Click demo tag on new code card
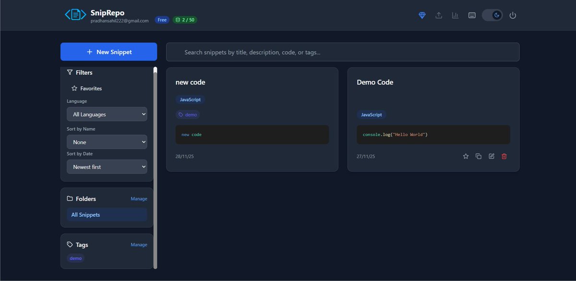Image resolution: width=576 pixels, height=281 pixels. (188, 115)
